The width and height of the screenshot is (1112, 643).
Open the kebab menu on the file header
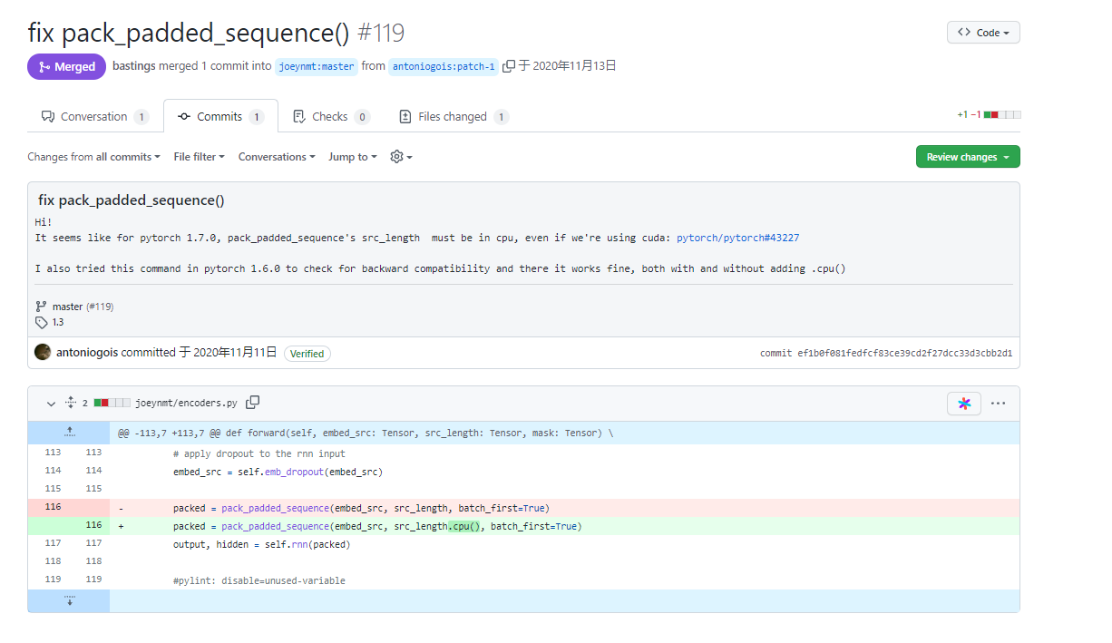pos(998,402)
